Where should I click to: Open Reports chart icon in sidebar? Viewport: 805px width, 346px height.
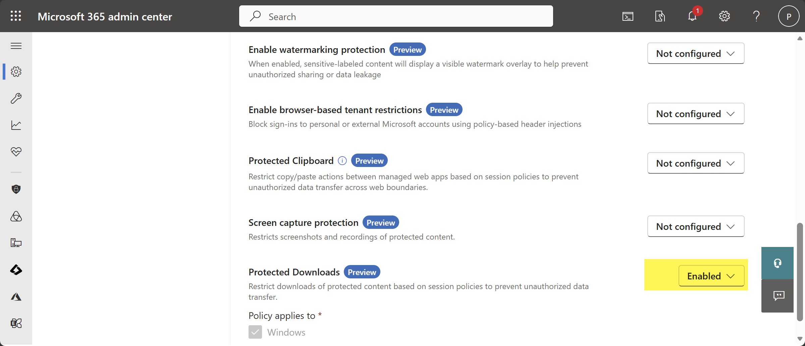tap(16, 125)
